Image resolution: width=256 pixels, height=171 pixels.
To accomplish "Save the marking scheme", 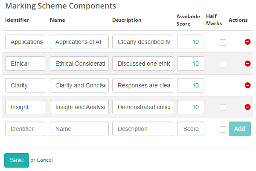I will tap(17, 160).
